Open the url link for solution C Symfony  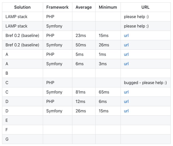pyautogui.click(x=126, y=92)
